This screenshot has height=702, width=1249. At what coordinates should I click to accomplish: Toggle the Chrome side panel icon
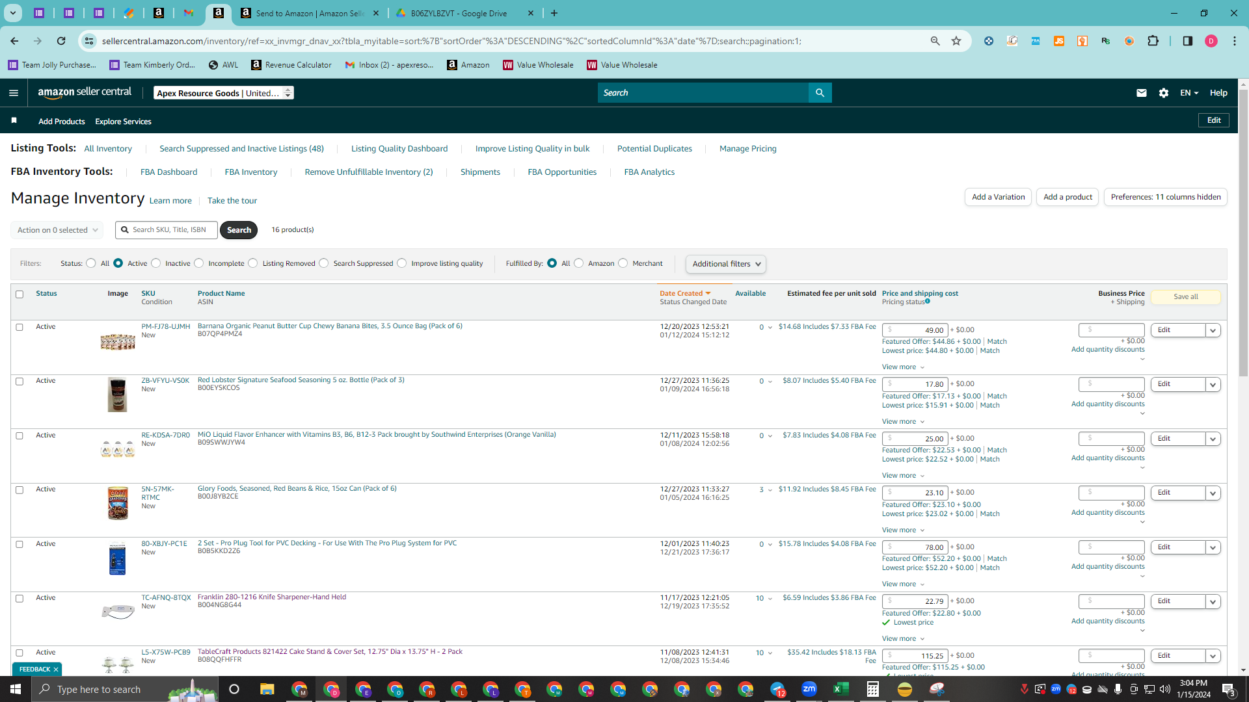[1188, 41]
